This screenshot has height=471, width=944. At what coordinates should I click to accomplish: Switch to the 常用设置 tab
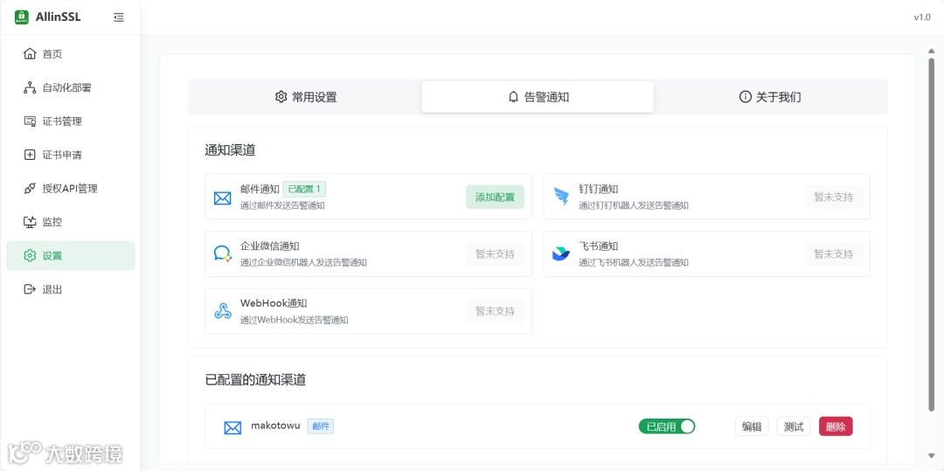[305, 97]
